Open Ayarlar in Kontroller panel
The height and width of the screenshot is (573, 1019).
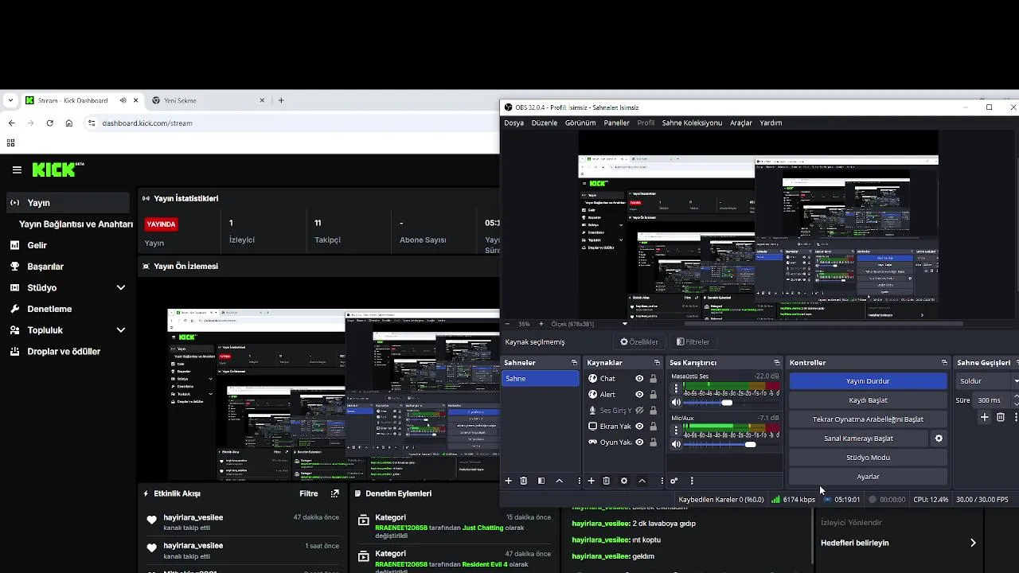click(x=868, y=477)
